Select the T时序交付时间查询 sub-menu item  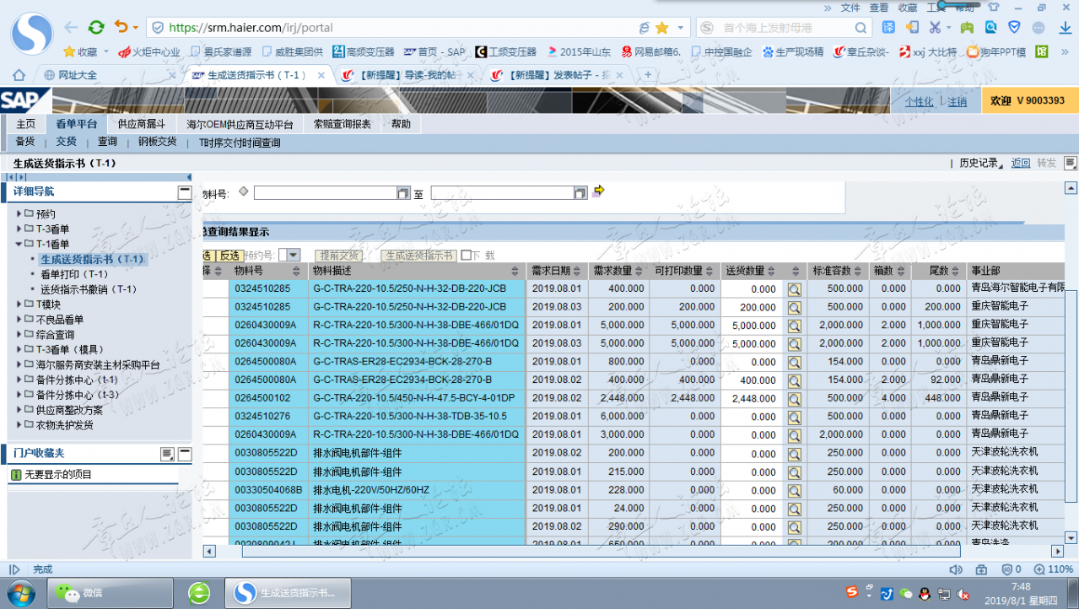240,143
